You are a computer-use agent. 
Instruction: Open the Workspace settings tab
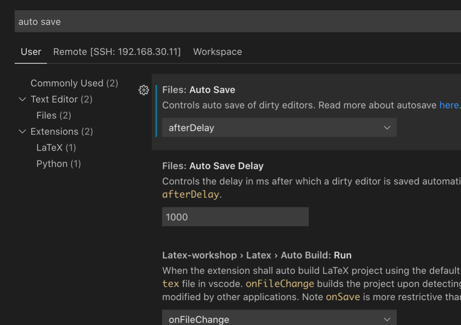click(217, 52)
